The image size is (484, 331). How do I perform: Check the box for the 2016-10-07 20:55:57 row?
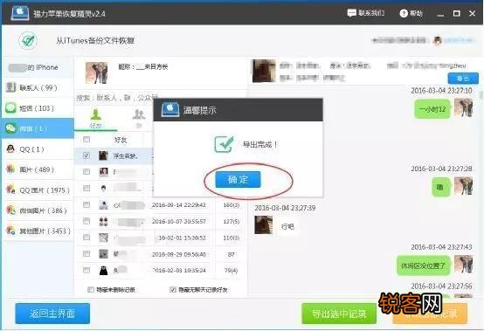pyautogui.click(x=86, y=221)
